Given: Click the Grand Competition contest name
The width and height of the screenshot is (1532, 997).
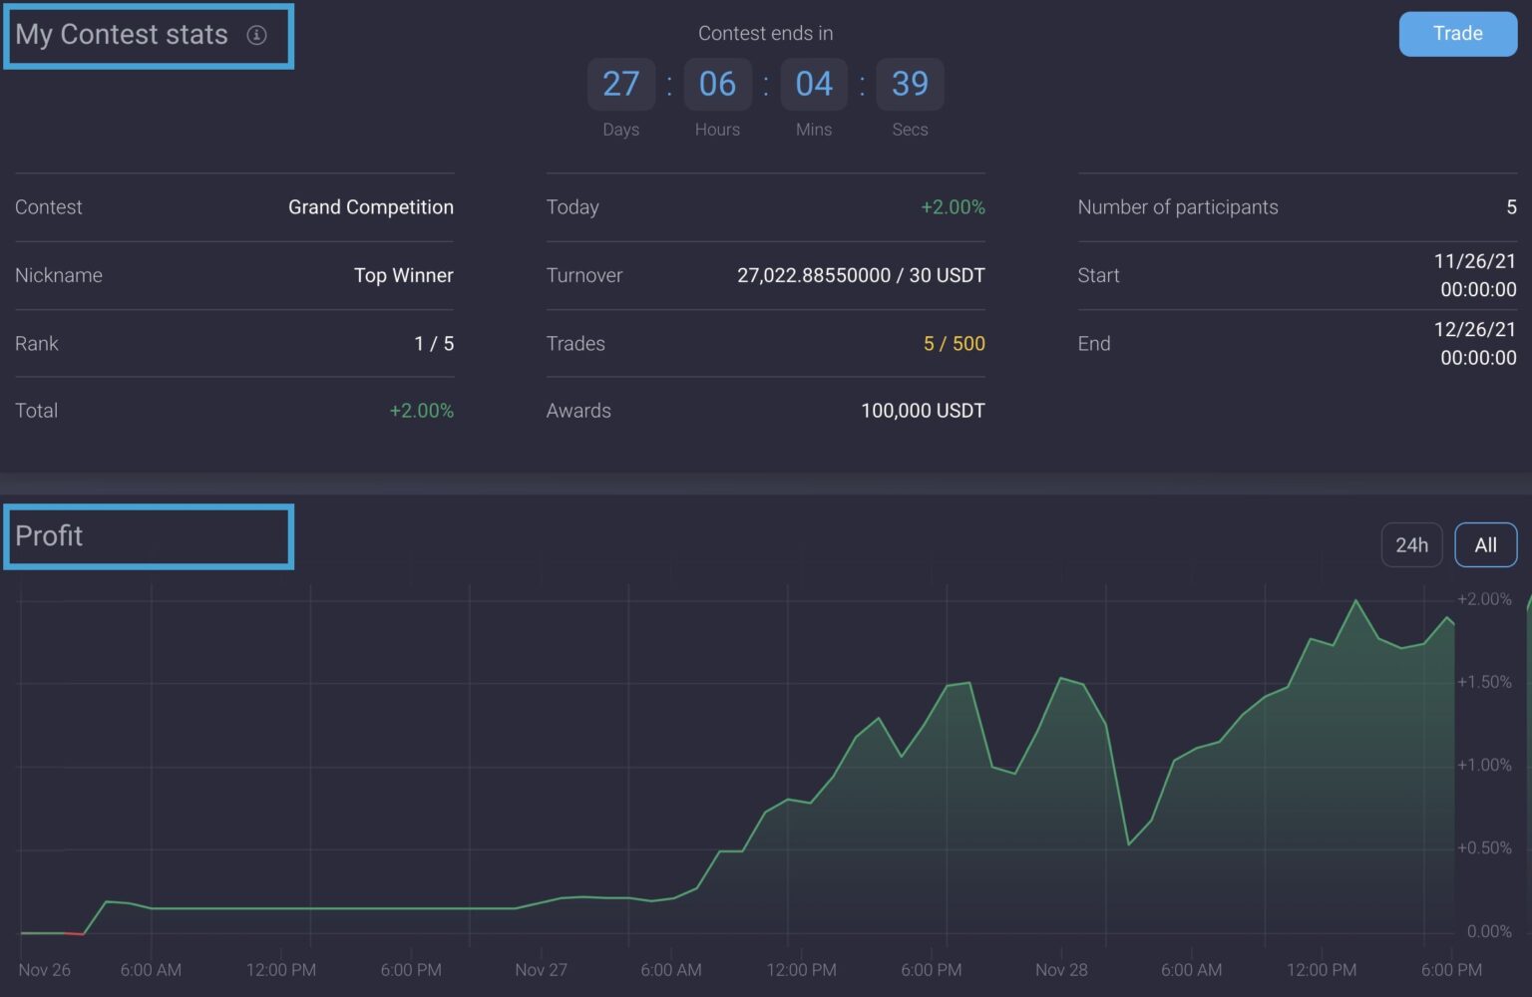Looking at the screenshot, I should coord(371,207).
